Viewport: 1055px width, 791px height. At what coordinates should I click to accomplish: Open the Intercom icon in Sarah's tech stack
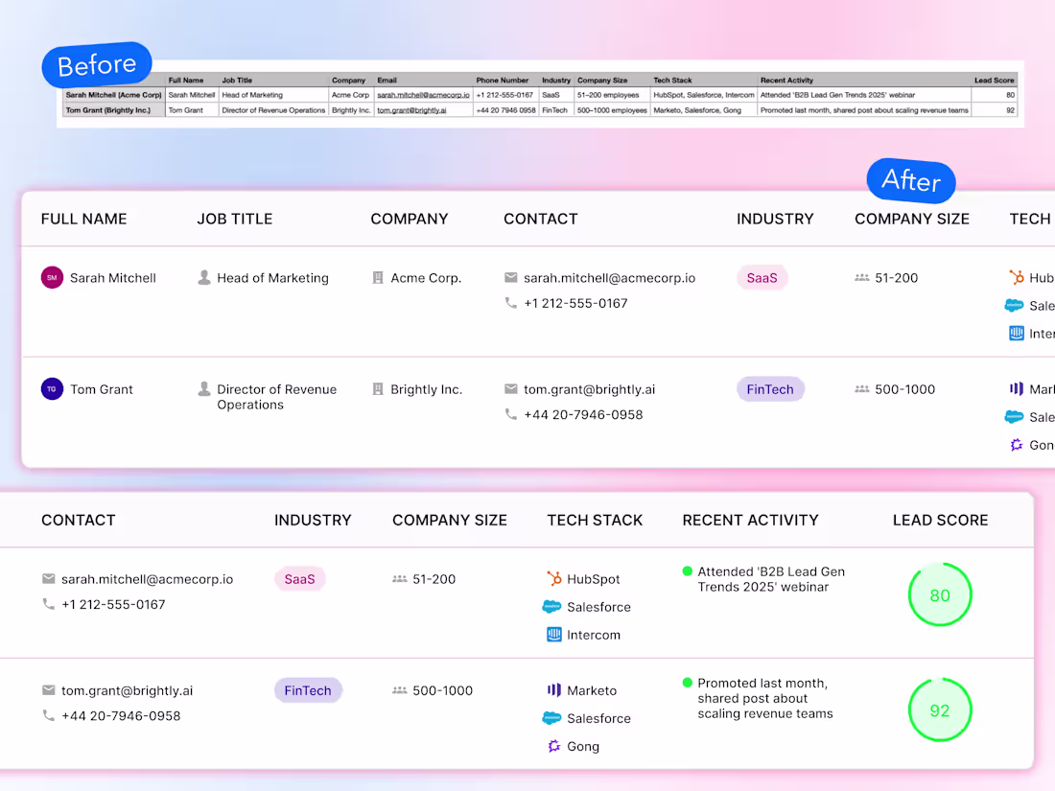click(554, 634)
